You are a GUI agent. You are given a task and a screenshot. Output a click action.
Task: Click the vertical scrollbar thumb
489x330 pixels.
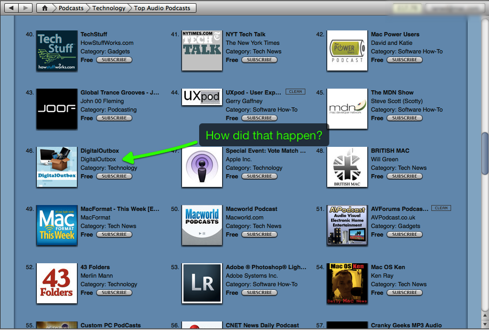(485, 153)
